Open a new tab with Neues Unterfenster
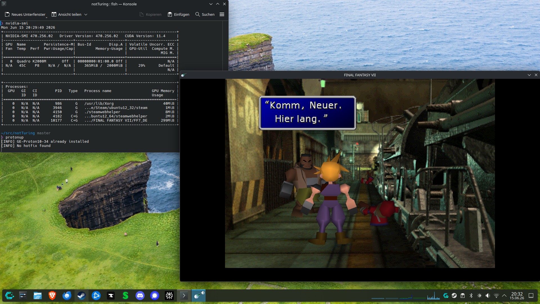Screen dimensions: 540x304 [x=25, y=14]
